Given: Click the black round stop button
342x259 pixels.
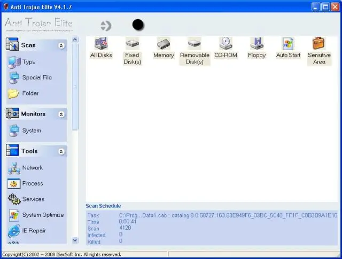Looking at the screenshot, I should pyautogui.click(x=138, y=25).
